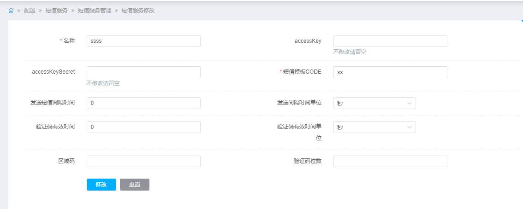Focus the accessKey text field

click(390, 41)
